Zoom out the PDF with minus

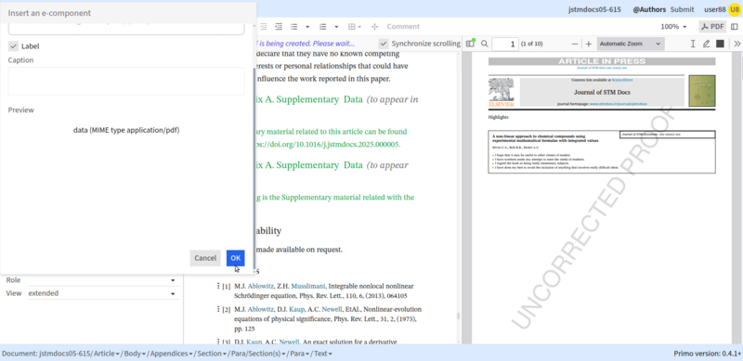coord(575,44)
